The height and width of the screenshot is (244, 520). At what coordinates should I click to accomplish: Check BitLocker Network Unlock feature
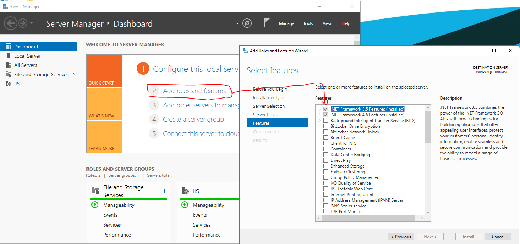point(326,132)
